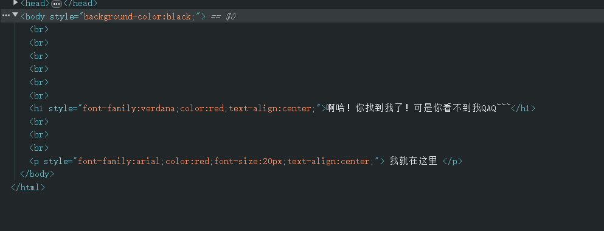
Task: Click the h1 opening tag name
Action: 38,109
